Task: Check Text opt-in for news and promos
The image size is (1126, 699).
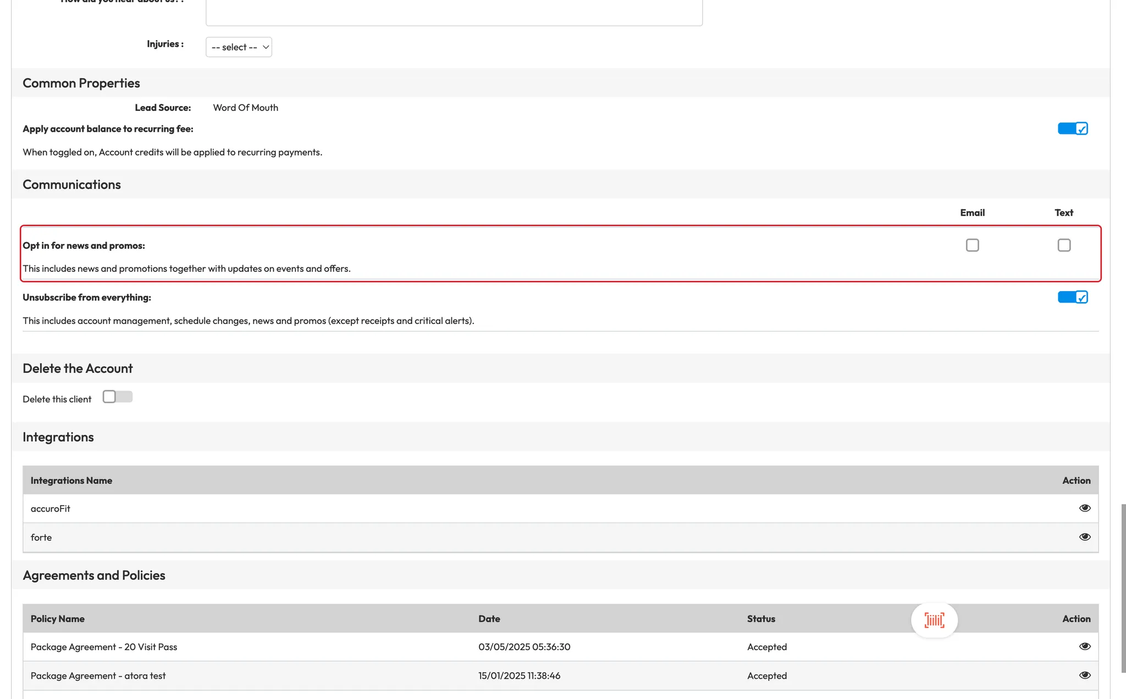Action: click(1064, 245)
